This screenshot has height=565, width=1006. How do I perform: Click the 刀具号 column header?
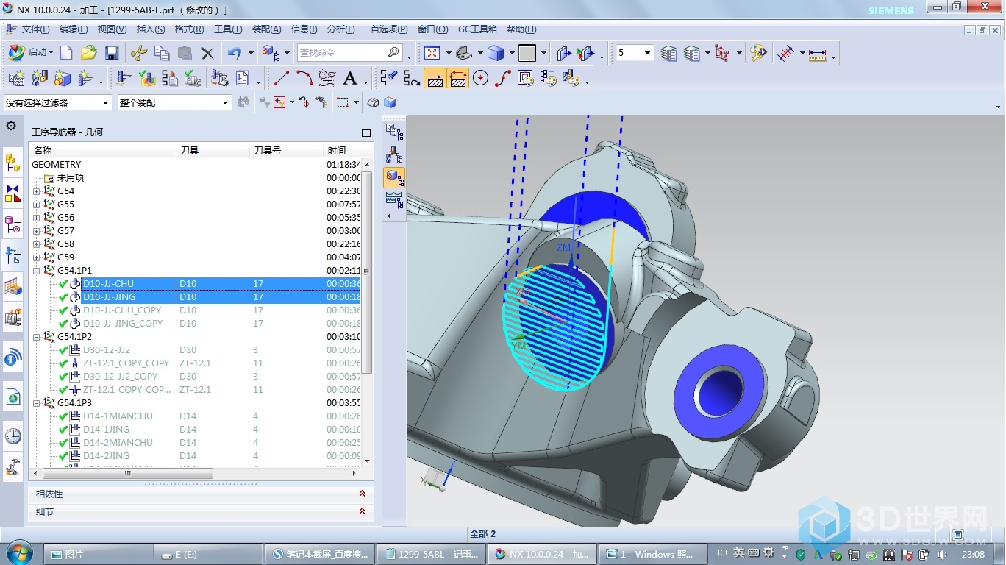point(287,150)
